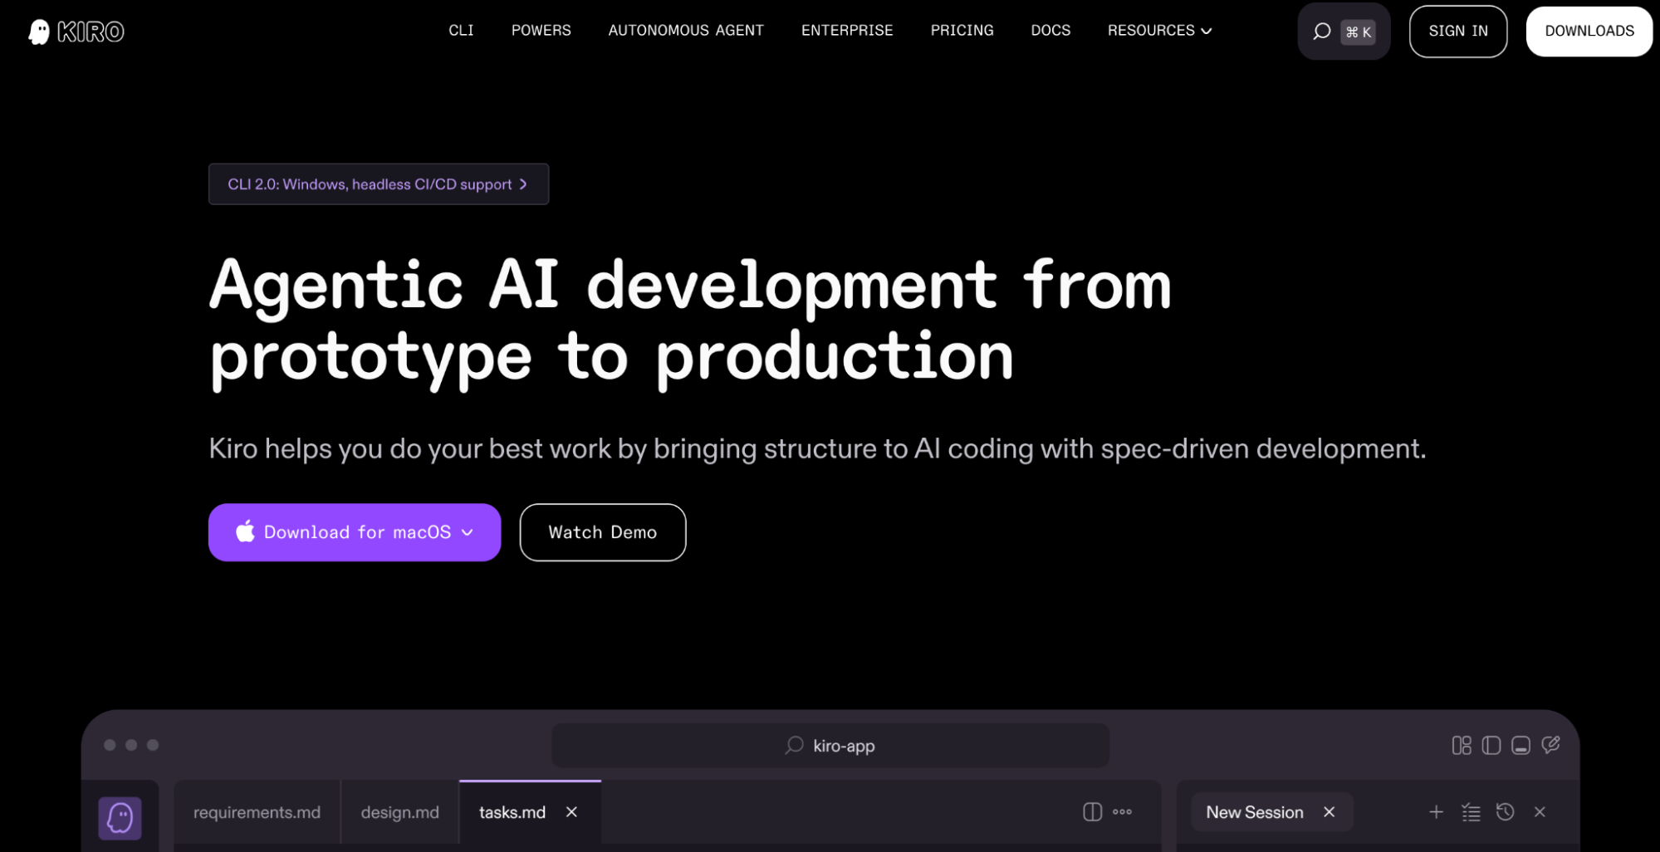The image size is (1660, 852).
Task: Click the kiro-app search field
Action: 830,745
